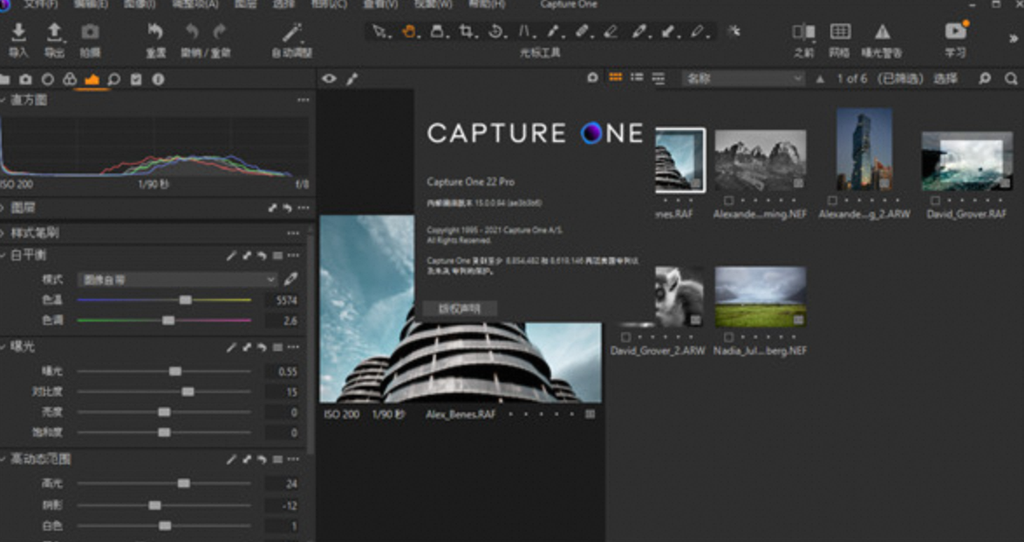Open the 编辑(E) menu
This screenshot has width=1024, height=542.
91,4
